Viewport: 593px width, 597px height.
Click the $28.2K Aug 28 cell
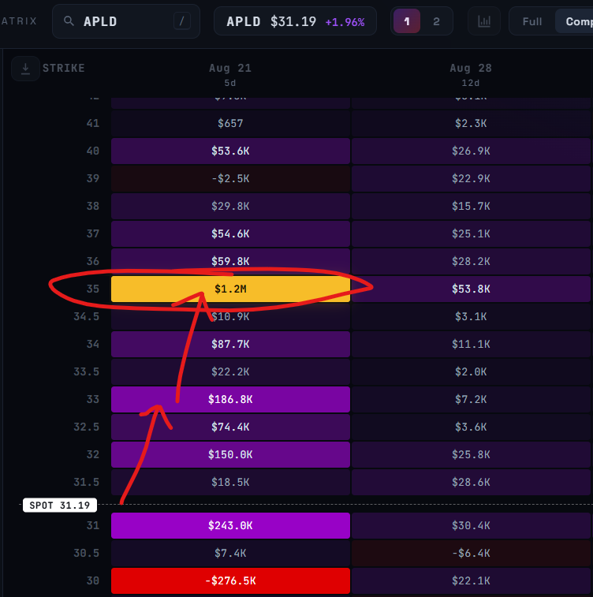pos(471,261)
